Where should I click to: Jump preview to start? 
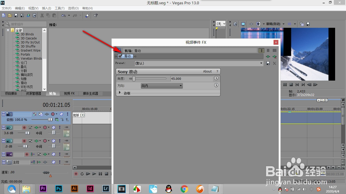coord(297,85)
